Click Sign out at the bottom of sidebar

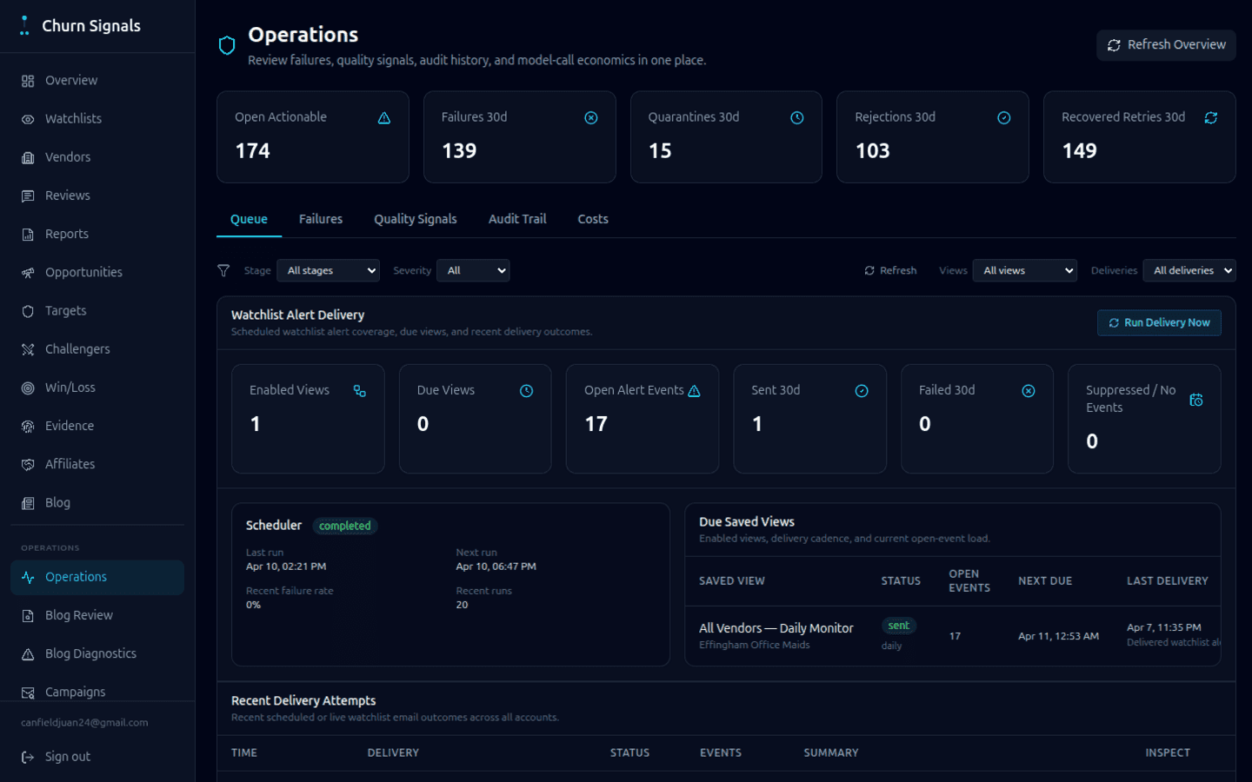click(x=67, y=756)
